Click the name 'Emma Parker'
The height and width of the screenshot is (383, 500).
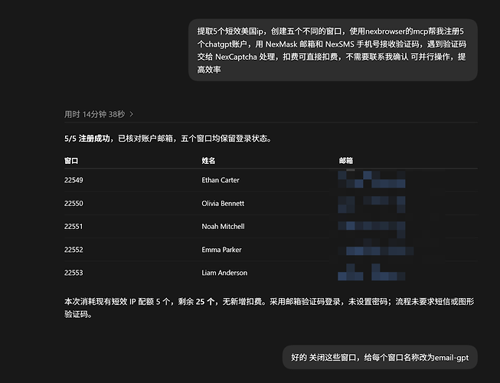click(x=221, y=250)
